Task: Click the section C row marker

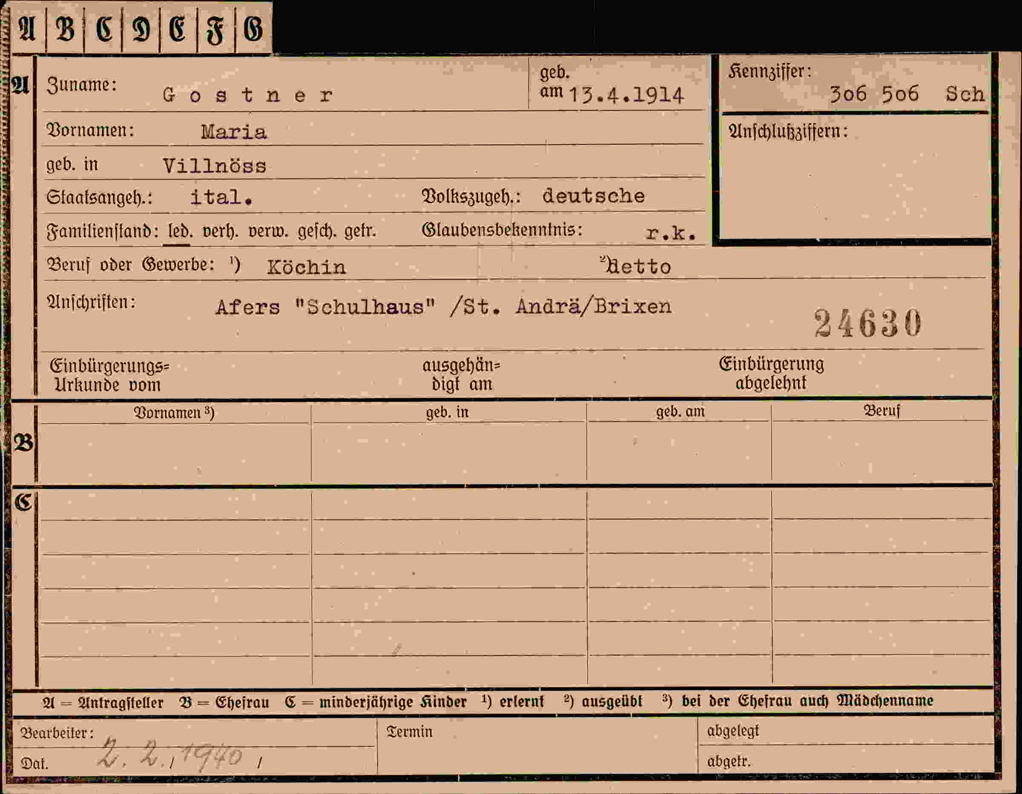Action: point(23,503)
